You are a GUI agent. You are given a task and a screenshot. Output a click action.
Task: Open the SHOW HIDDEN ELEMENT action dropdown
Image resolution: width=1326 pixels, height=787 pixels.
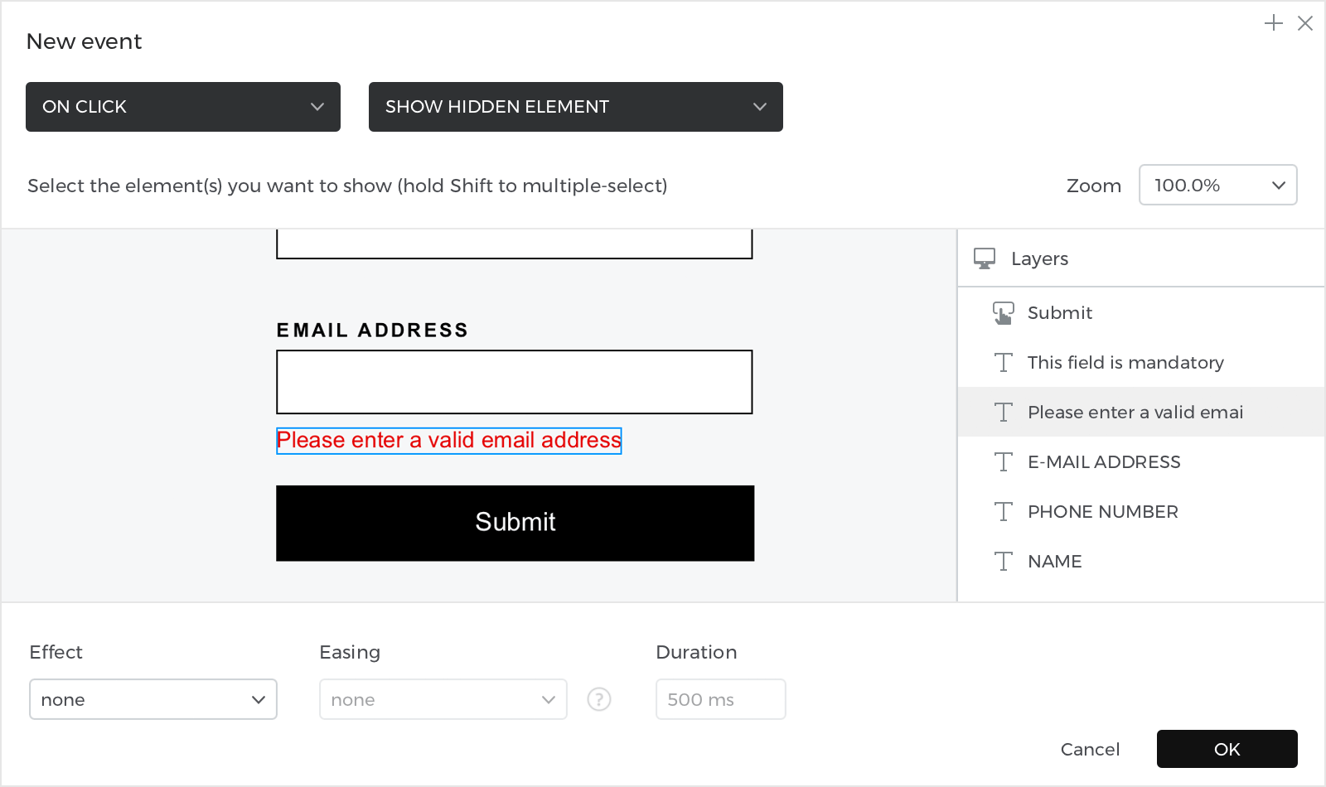click(x=576, y=107)
